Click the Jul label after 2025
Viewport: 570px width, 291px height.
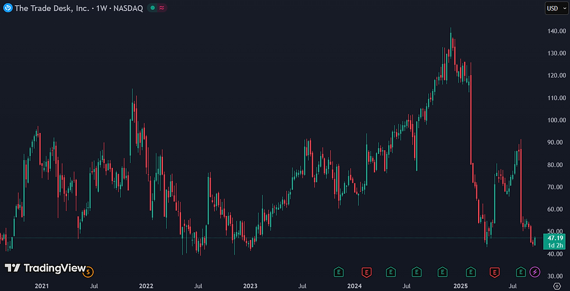[512, 286]
